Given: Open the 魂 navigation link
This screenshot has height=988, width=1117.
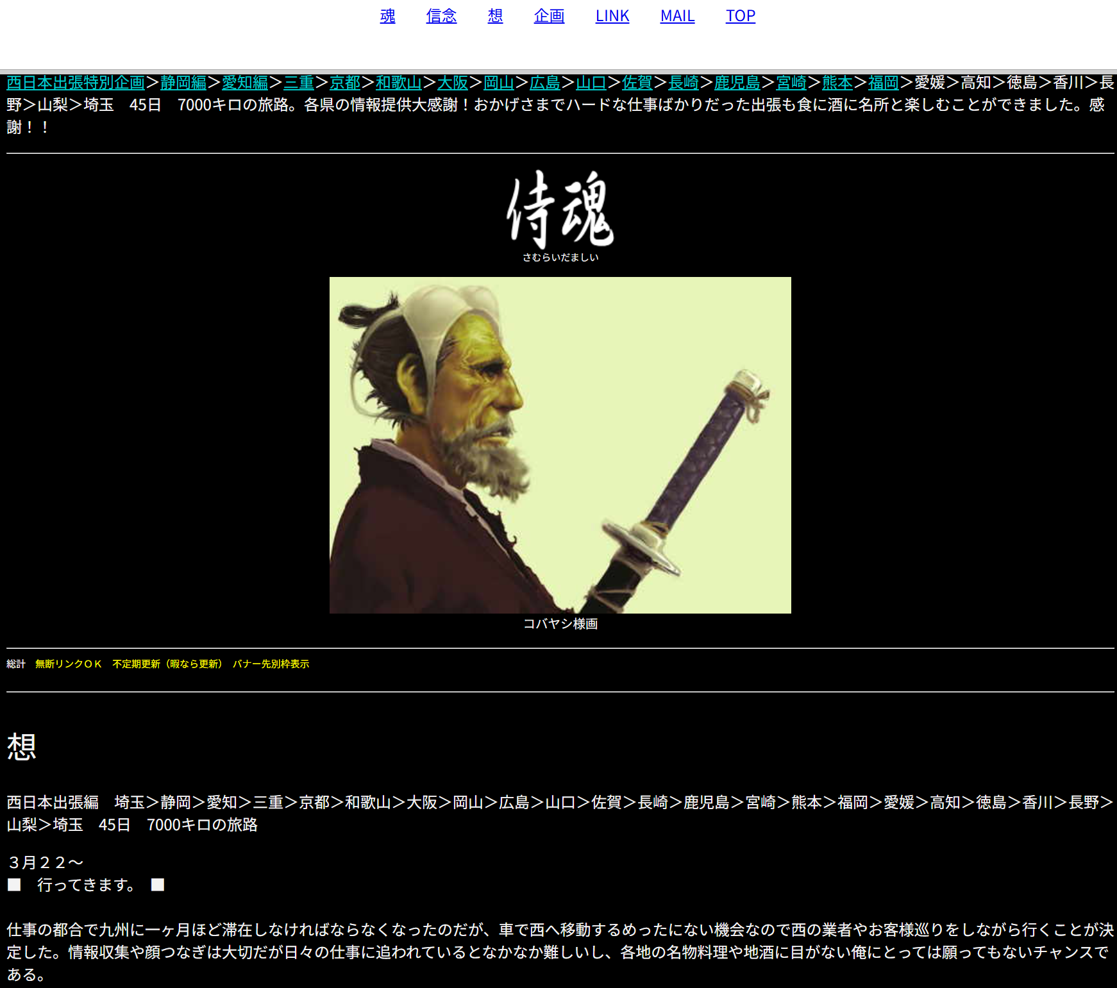Looking at the screenshot, I should [x=387, y=16].
